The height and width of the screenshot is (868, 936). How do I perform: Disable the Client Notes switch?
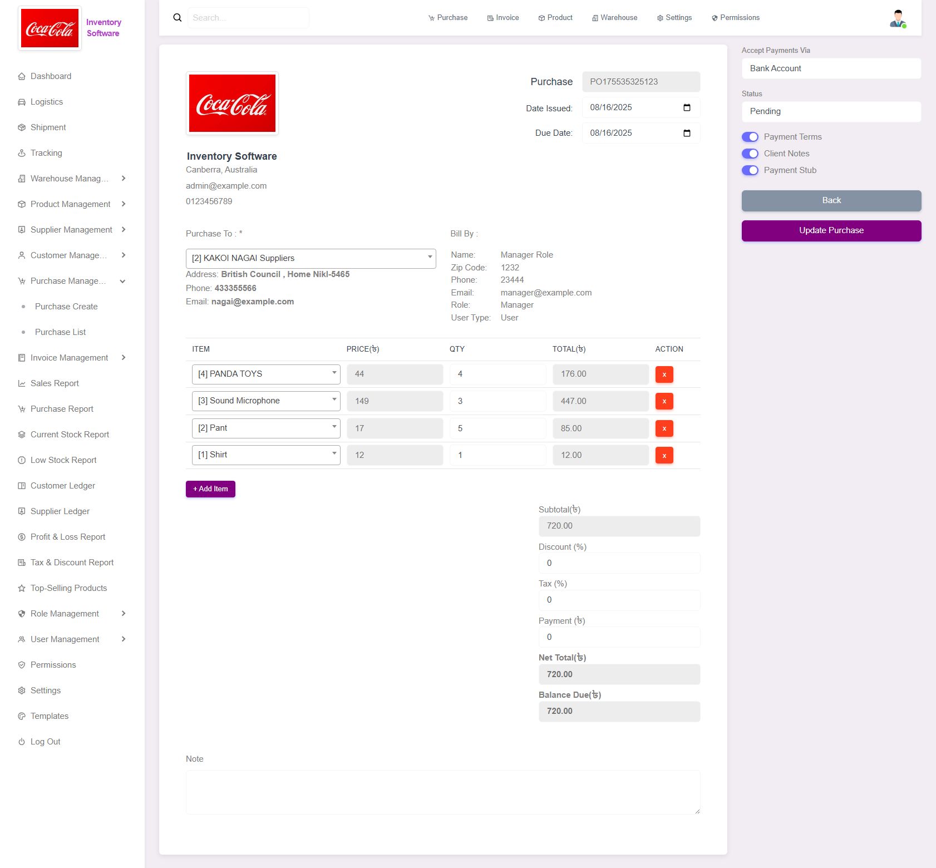tap(750, 154)
